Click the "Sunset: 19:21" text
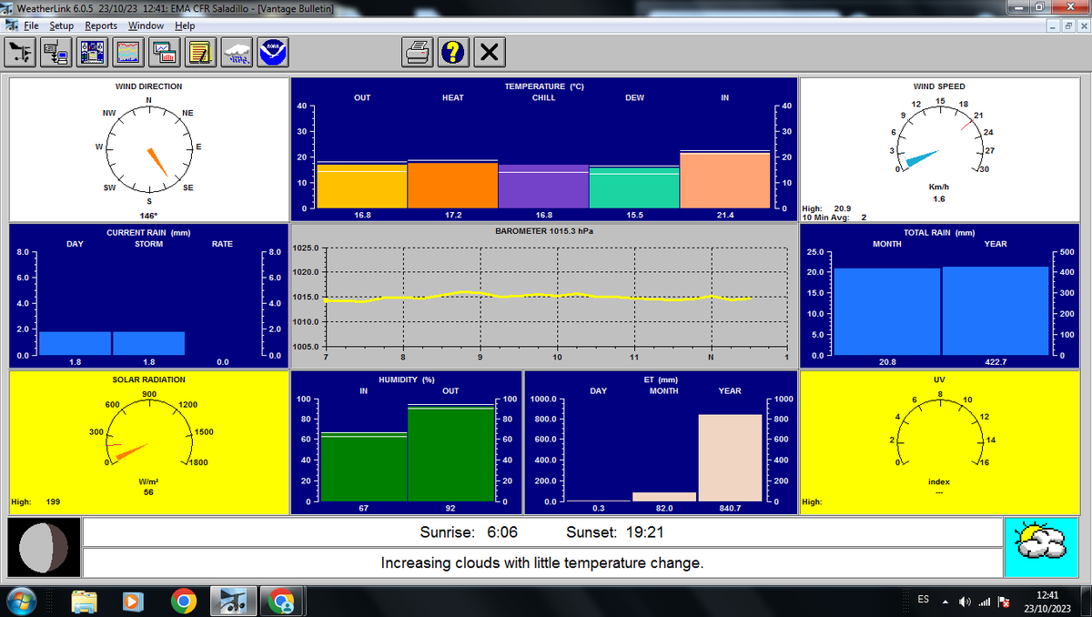The width and height of the screenshot is (1092, 617). click(614, 532)
